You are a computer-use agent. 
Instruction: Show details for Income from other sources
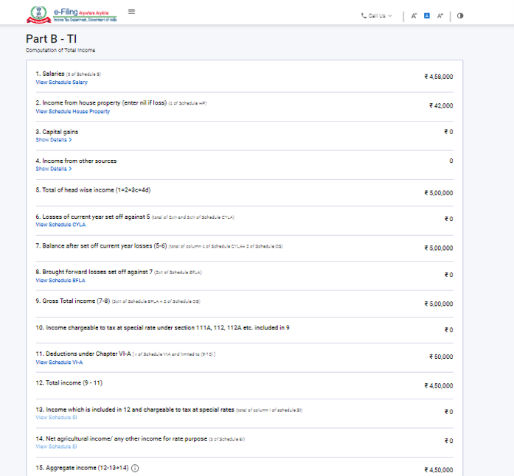54,169
